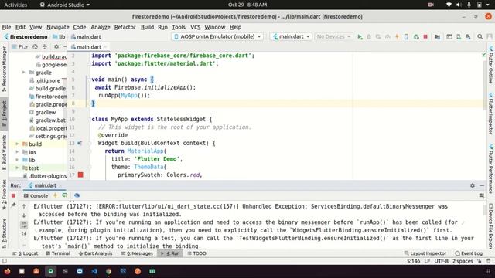Run main.dart with the green play button
Viewport: 495px width, 278px height.
point(360,37)
